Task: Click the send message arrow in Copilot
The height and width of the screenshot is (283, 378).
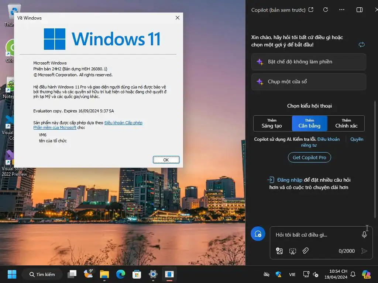Action: tap(364, 251)
